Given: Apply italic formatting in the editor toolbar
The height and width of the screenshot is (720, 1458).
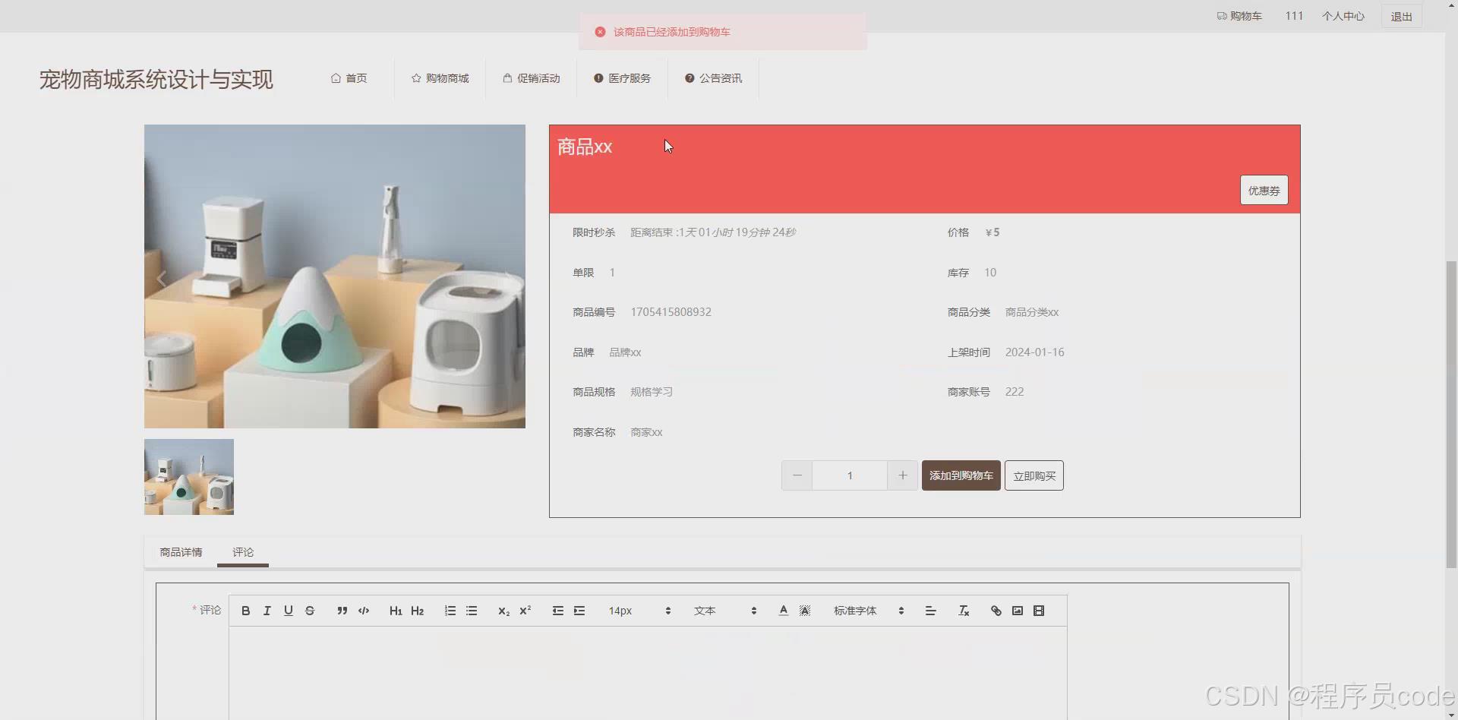Looking at the screenshot, I should [267, 610].
